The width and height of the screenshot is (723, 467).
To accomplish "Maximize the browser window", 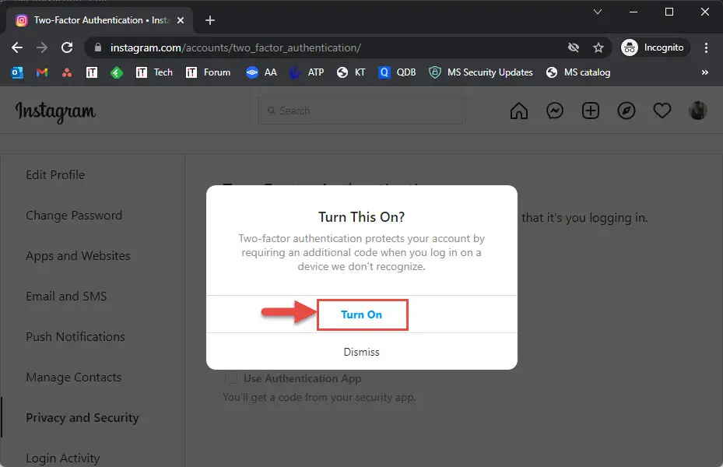I will click(x=669, y=12).
